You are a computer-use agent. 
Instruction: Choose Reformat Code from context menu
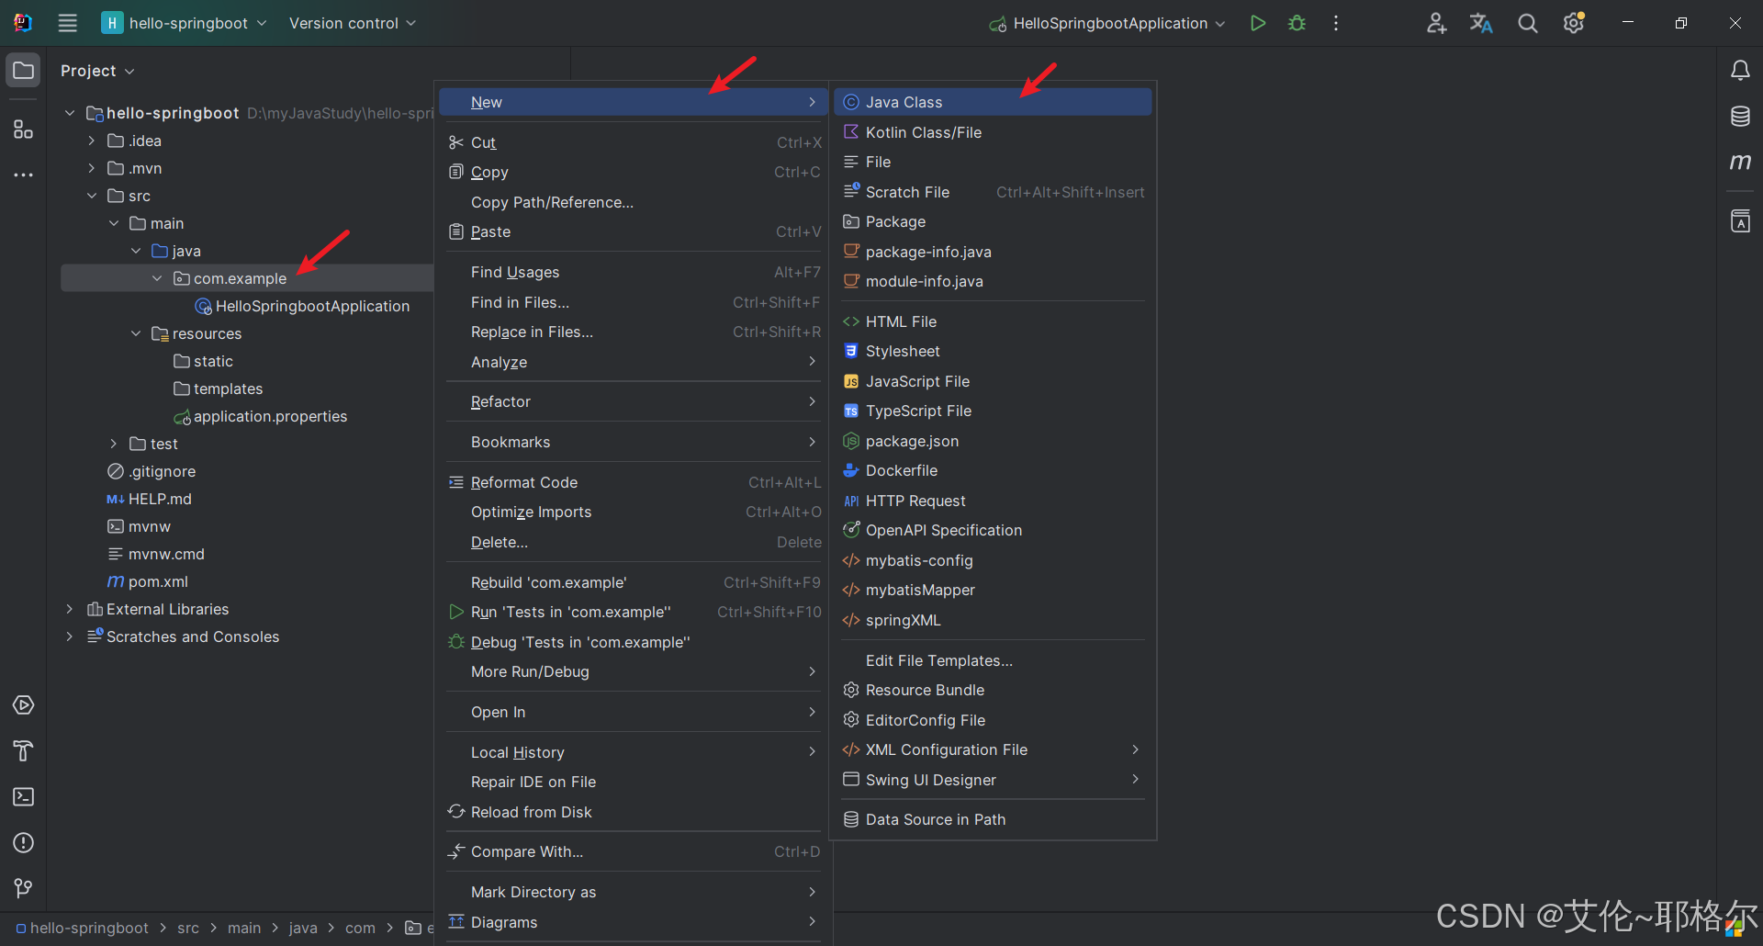tap(632, 482)
